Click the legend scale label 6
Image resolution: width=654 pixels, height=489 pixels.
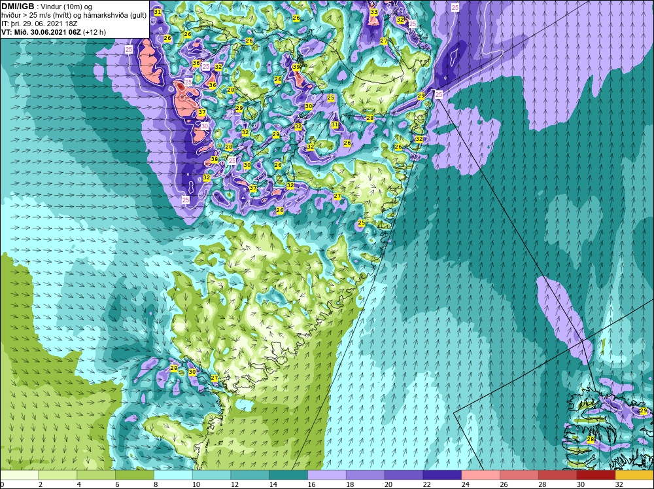point(117,484)
